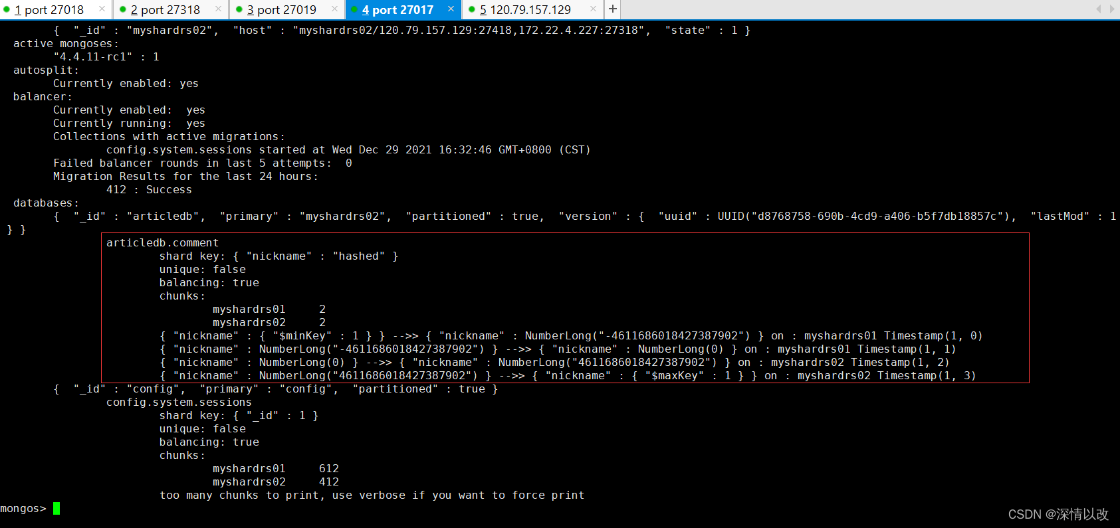Click shard key { "_id" : 1 } line
The image size is (1120, 528).
[239, 416]
